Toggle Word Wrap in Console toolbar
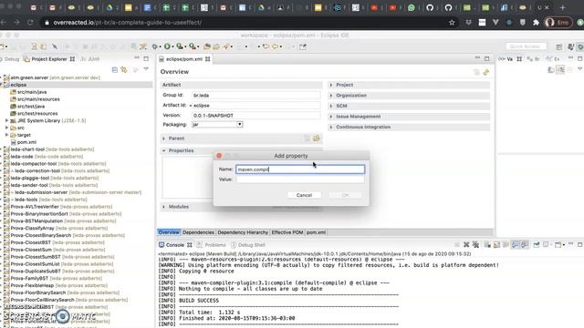Screen dimensions: 584x328 coord(506,244)
